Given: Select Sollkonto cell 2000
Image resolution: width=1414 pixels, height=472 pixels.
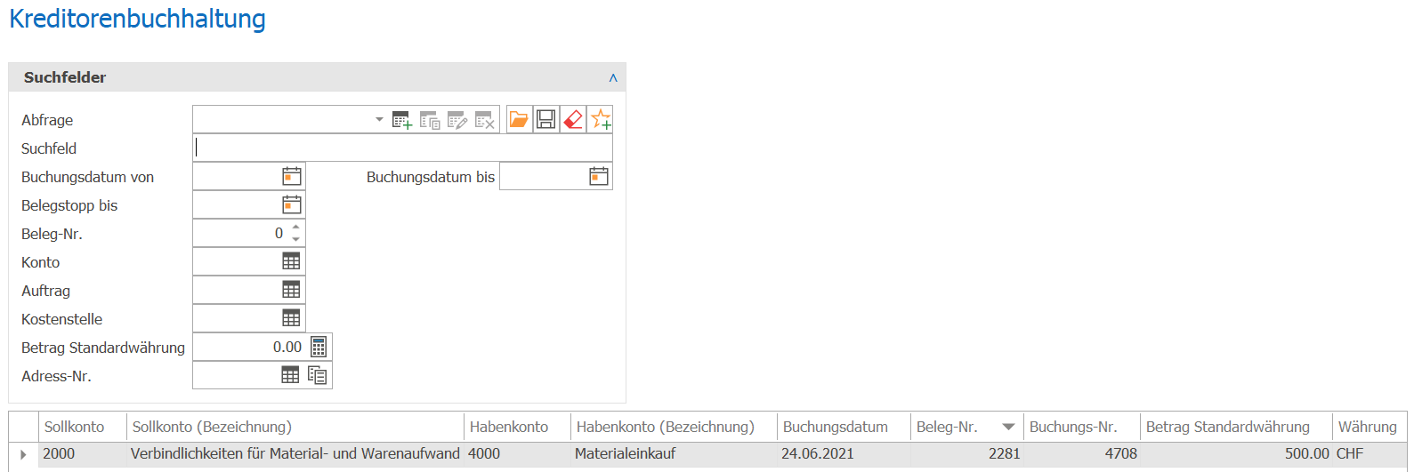Looking at the screenshot, I should point(83,453).
